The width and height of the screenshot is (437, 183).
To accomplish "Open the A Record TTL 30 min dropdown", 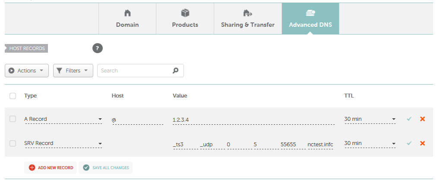I will coord(370,120).
